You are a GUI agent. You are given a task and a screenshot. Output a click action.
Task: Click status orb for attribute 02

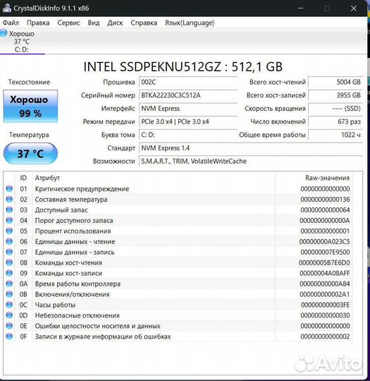click(x=9, y=199)
